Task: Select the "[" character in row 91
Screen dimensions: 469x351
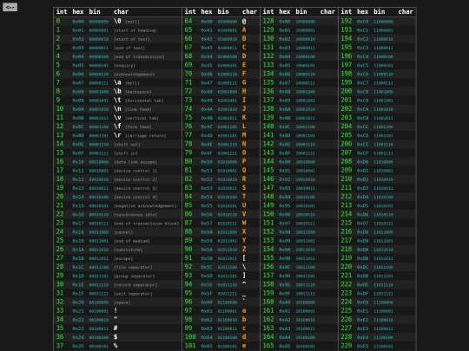Action: pyautogui.click(x=244, y=258)
